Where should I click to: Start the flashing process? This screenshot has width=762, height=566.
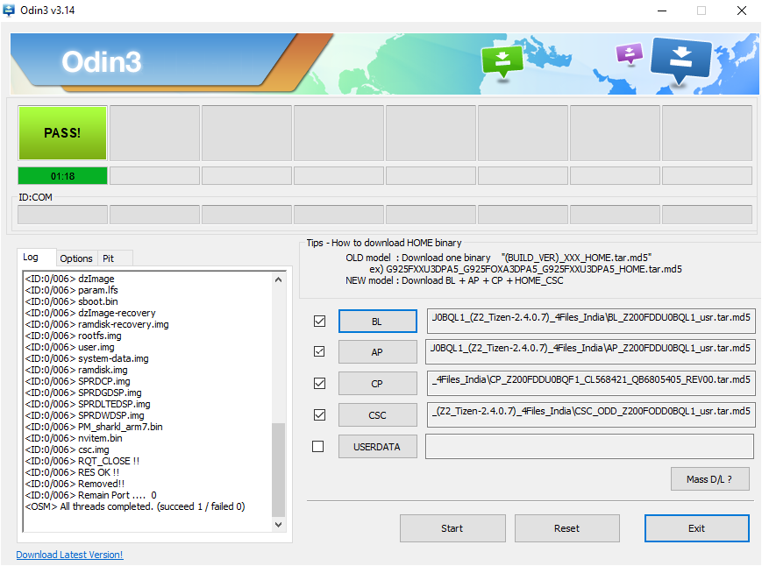[452, 528]
